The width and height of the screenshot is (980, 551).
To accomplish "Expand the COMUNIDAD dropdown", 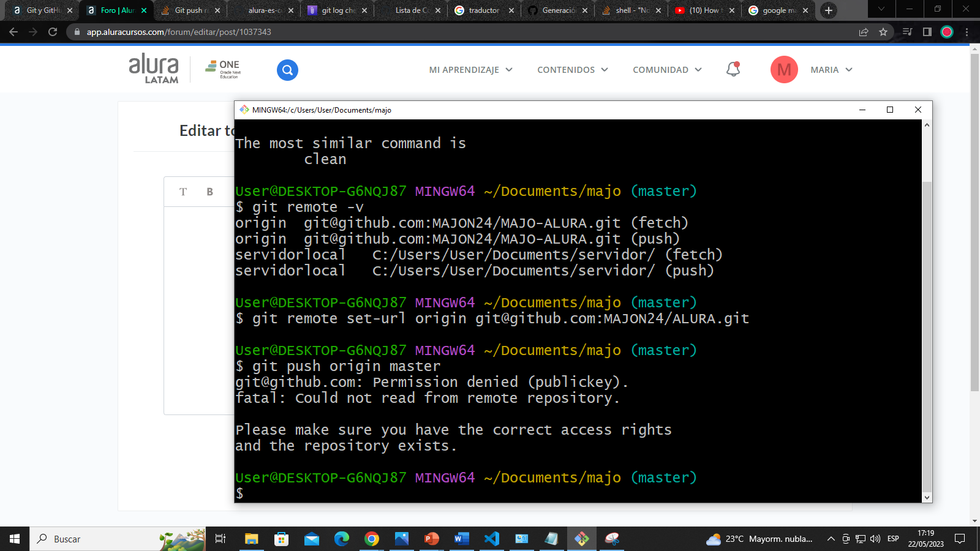I will pyautogui.click(x=667, y=70).
